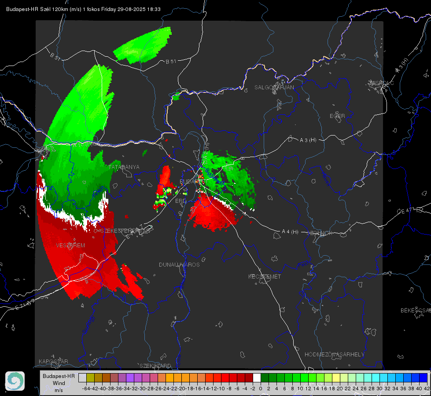This screenshot has height=396, width=431.
Task: Click the KECSKEMÉT city label
Action: click(265, 276)
